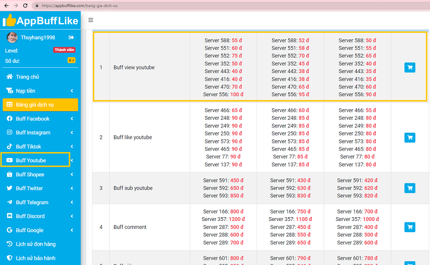Click the AppBuffLike thumbs-up logo
The height and width of the screenshot is (265, 430).
click(x=40, y=20)
